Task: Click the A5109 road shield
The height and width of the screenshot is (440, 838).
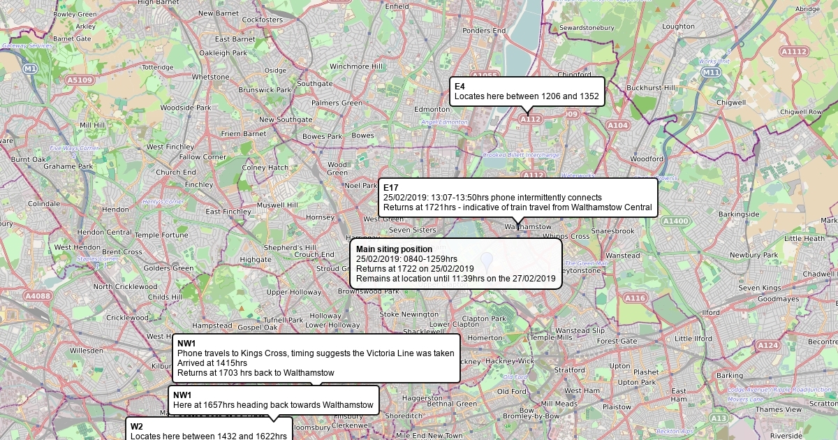Action: [80, 80]
